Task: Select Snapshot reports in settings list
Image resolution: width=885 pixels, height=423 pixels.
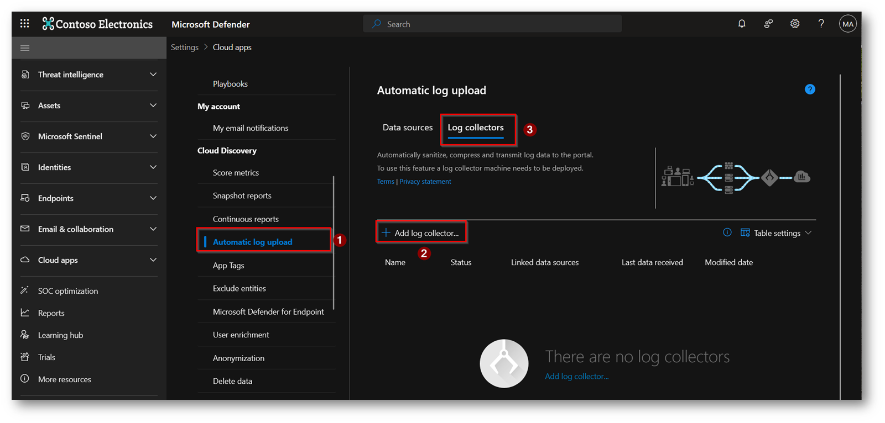Action: pos(242,196)
